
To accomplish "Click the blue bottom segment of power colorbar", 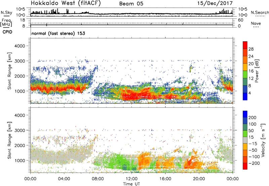I will click(x=245, y=96).
